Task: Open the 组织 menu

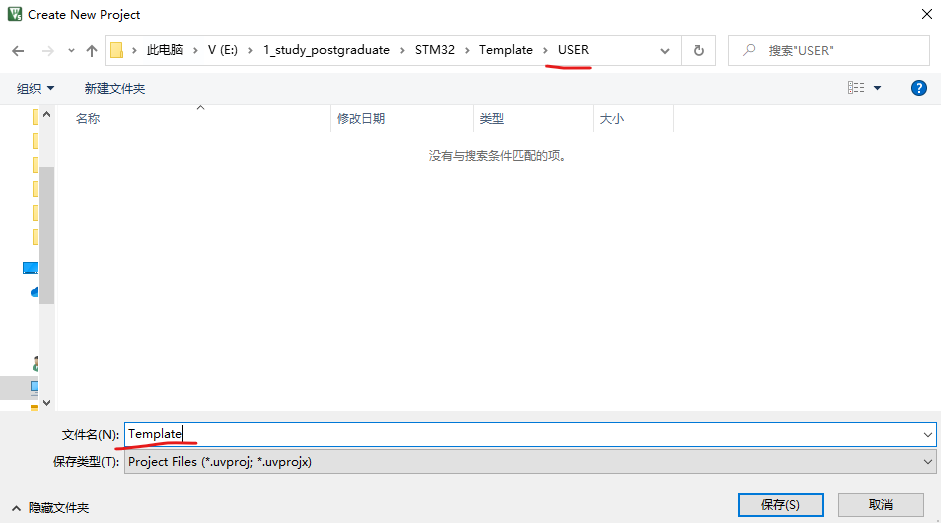Action: [x=35, y=89]
